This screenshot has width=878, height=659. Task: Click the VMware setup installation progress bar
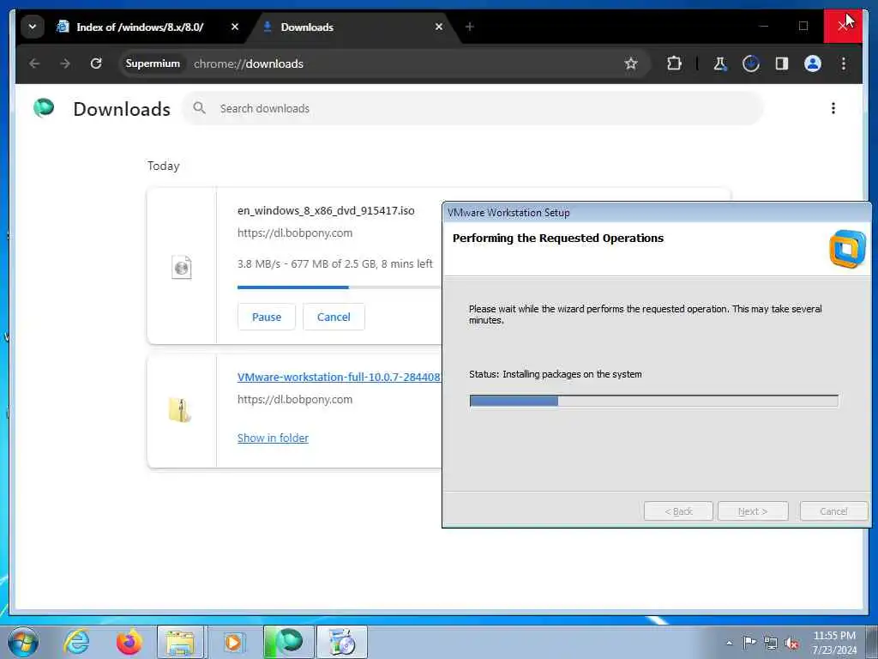tap(654, 400)
